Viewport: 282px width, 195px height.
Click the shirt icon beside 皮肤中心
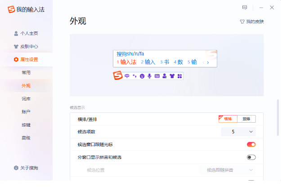coord(16,47)
